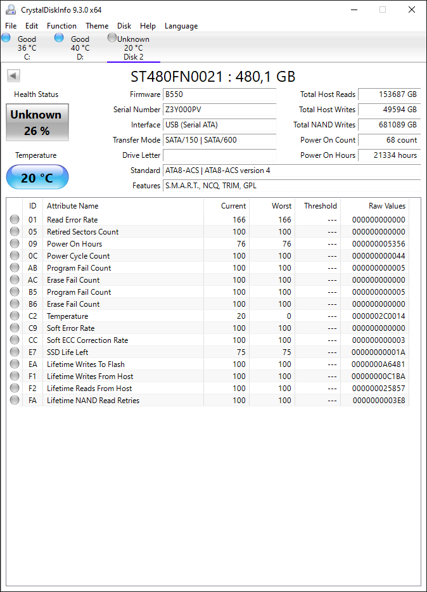Click raw value 0000000A6481
The width and height of the screenshot is (427, 592).
point(379,364)
